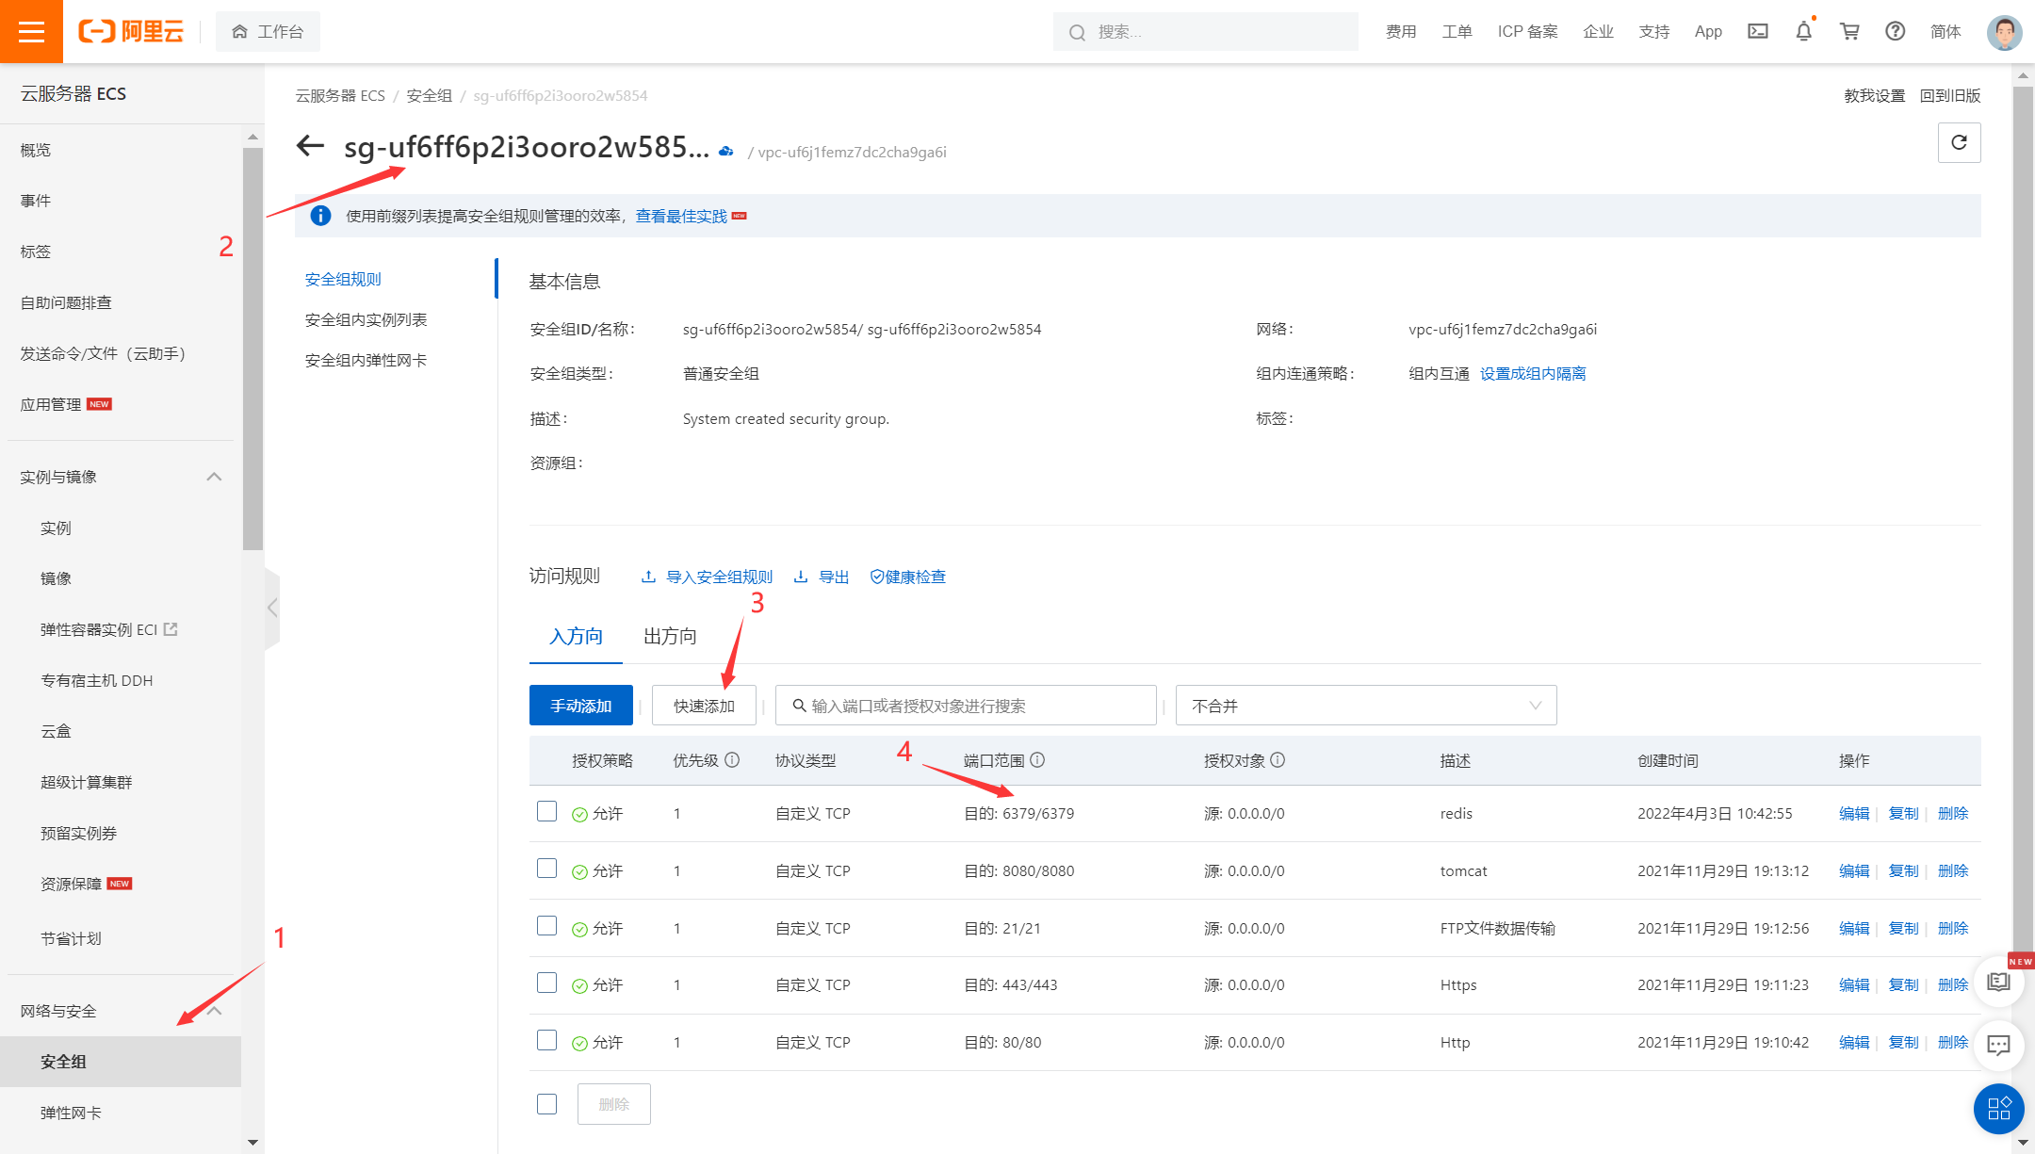Click the home icon of workbench
The image size is (2035, 1154).
tap(239, 31)
